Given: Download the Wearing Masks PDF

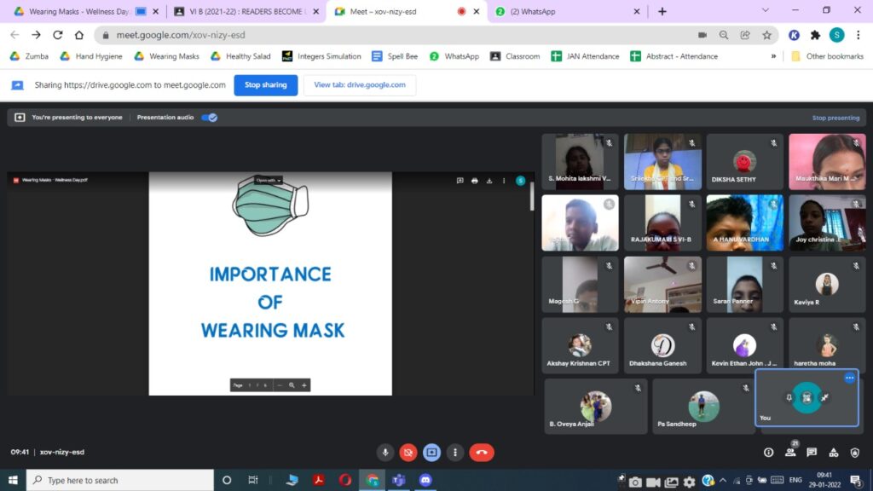Looking at the screenshot, I should 489,181.
